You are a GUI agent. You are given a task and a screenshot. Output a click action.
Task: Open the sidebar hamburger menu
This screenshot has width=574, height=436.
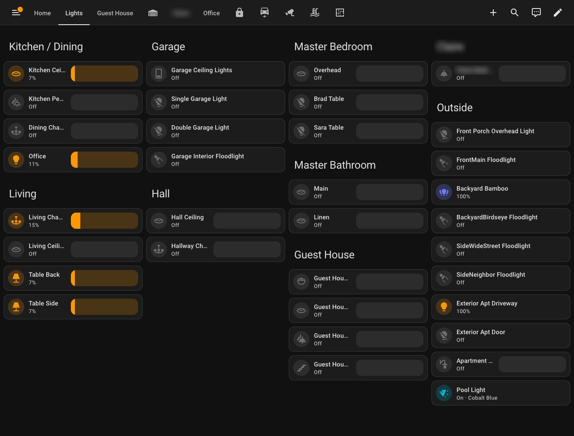coord(16,13)
